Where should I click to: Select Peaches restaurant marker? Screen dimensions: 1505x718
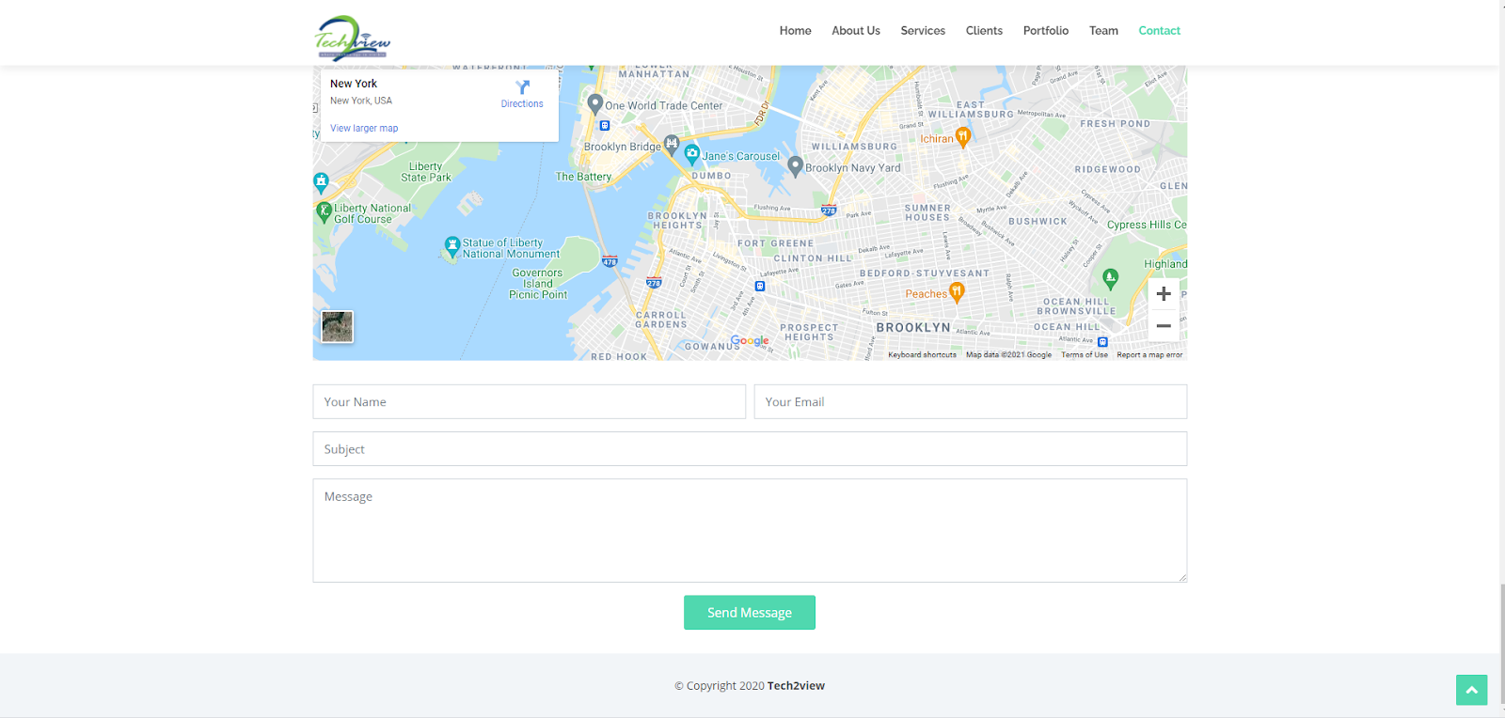957,293
